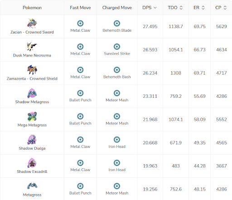This screenshot has height=200, width=232.
Task: Select the Behemoth Bash move label
Action: click(x=117, y=77)
